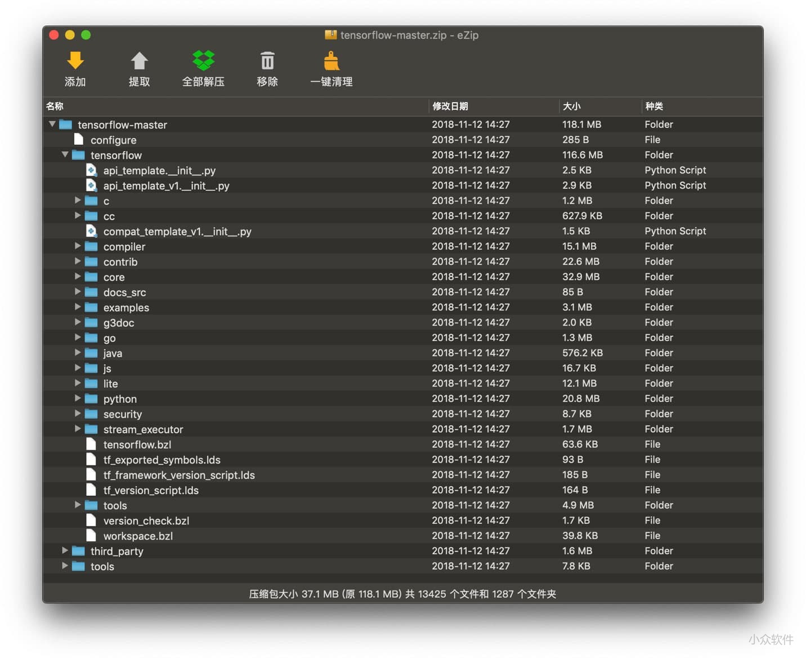Expand the python folder
This screenshot has width=806, height=658.
(x=78, y=398)
